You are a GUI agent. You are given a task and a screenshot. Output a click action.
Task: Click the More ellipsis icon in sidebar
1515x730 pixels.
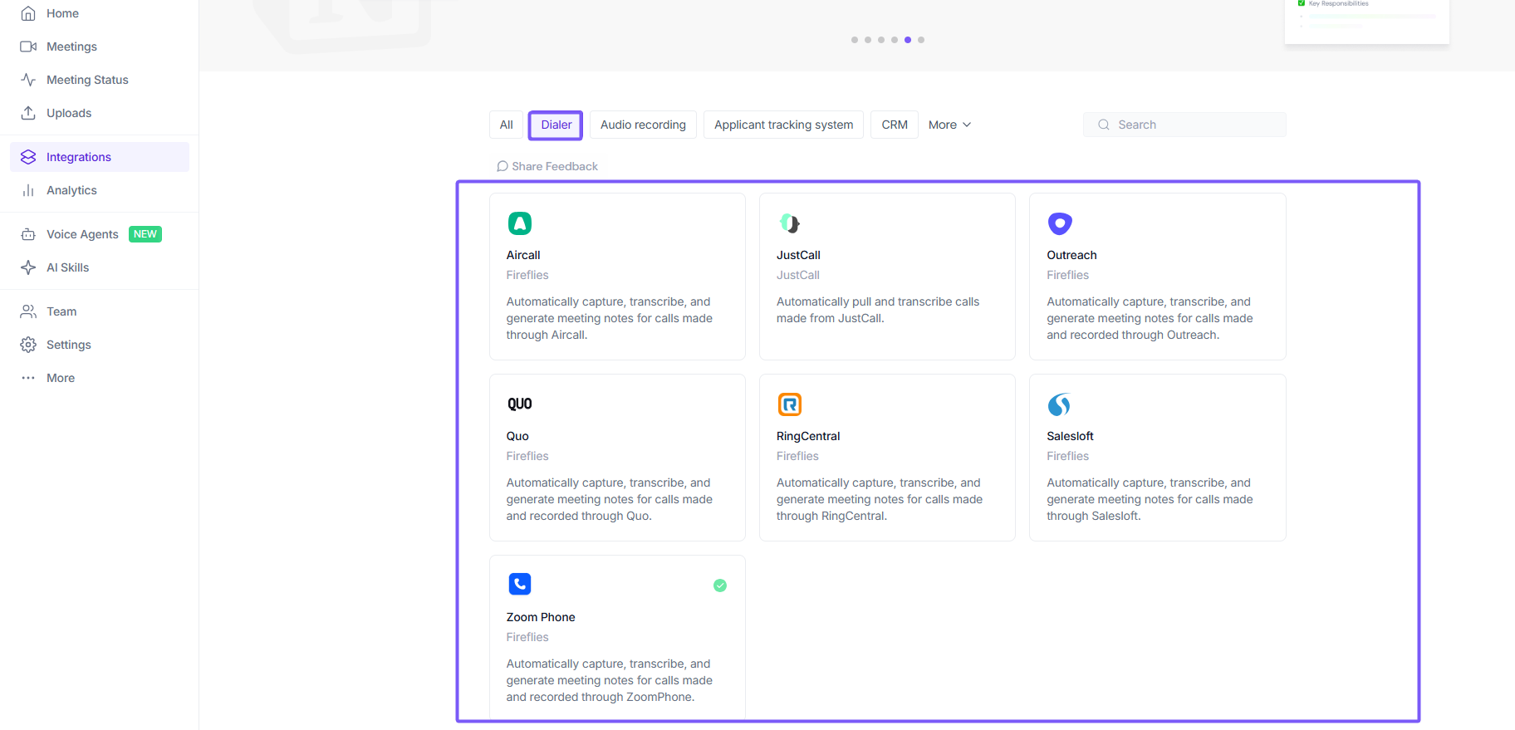tap(28, 378)
